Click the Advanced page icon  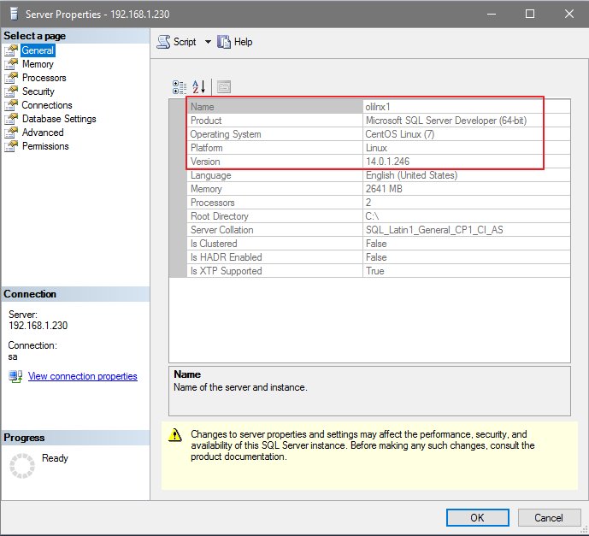click(x=11, y=133)
